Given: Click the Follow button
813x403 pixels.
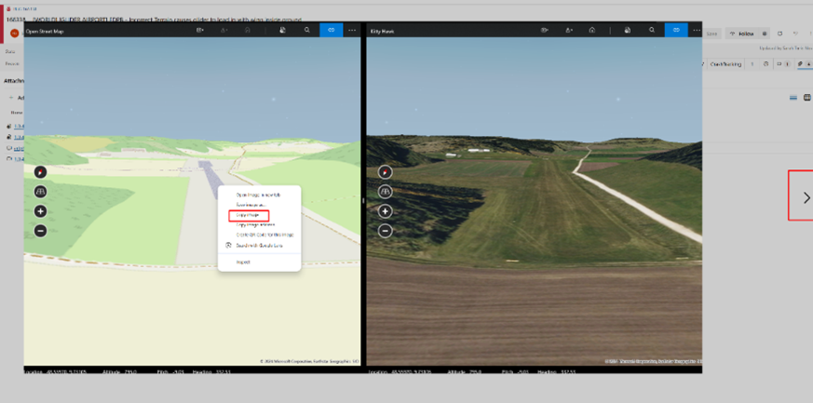Looking at the screenshot, I should click(x=743, y=34).
